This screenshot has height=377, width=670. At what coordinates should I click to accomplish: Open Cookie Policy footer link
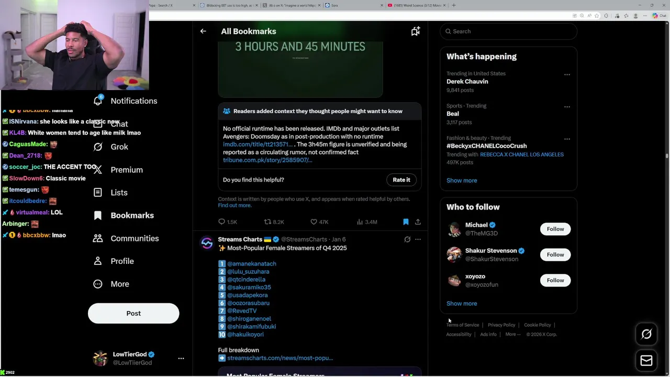[538, 325]
